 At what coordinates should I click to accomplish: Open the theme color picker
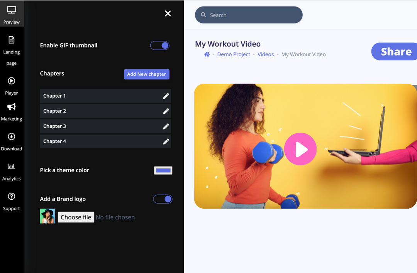click(163, 170)
